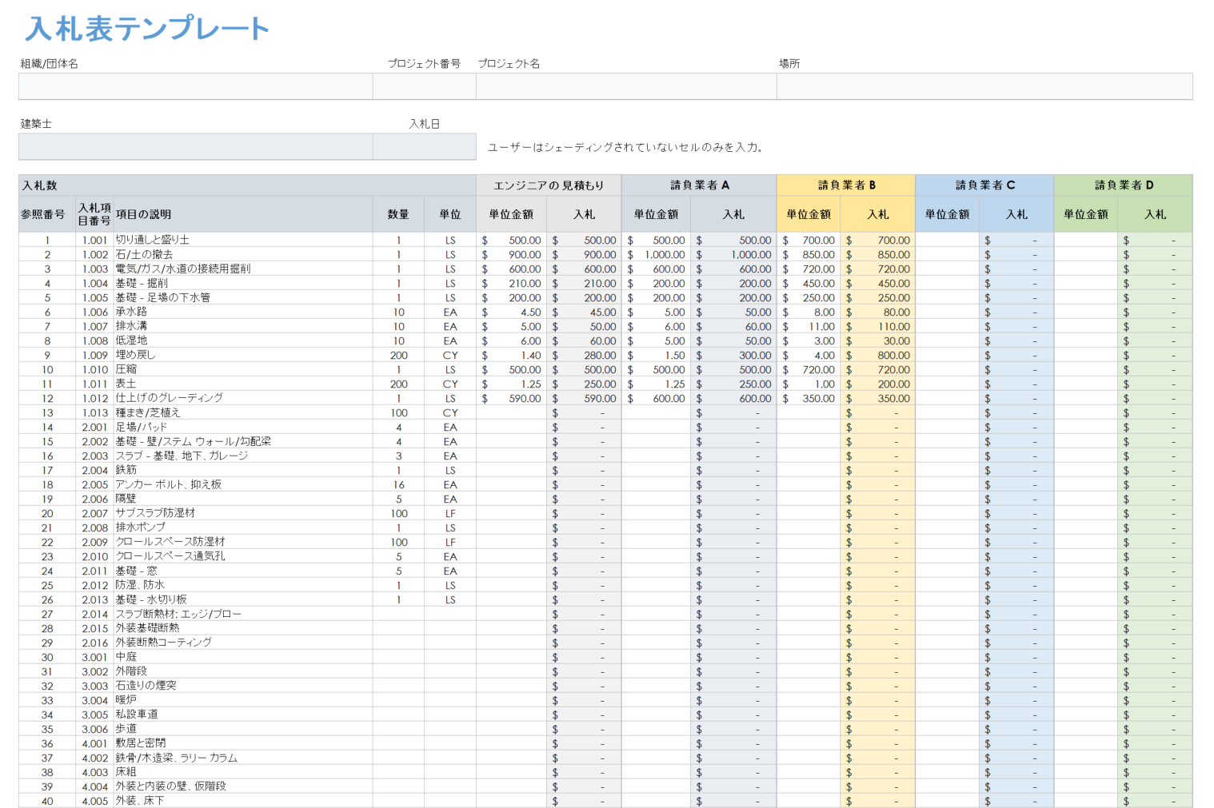Select the 請負業者 A header cell
1214x808 pixels.
(699, 185)
